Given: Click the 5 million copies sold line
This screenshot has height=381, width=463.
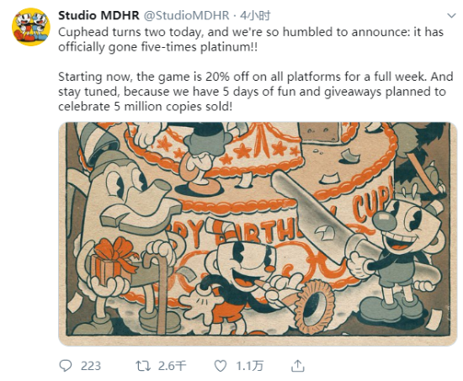Looking at the screenshot, I should point(146,106).
